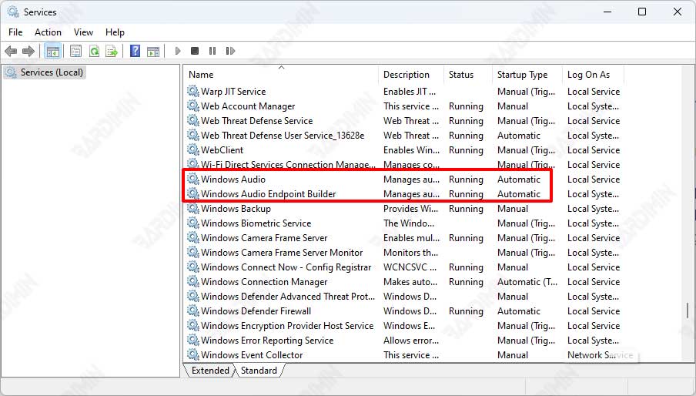Sort by the Name column header
696x396 pixels.
(282, 75)
